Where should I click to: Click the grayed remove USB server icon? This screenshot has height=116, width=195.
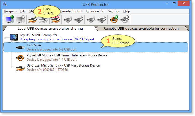[x=21, y=19]
